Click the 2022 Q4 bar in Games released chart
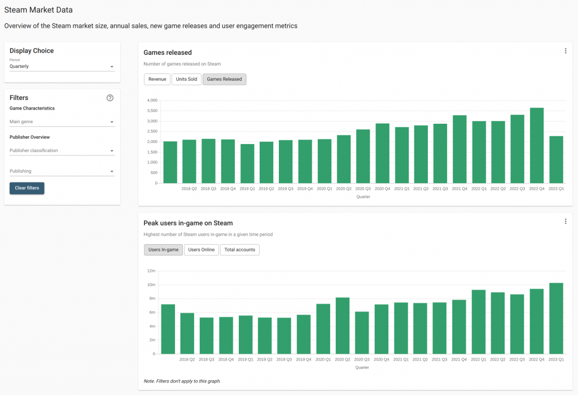The height and width of the screenshot is (395, 578). coord(537,145)
